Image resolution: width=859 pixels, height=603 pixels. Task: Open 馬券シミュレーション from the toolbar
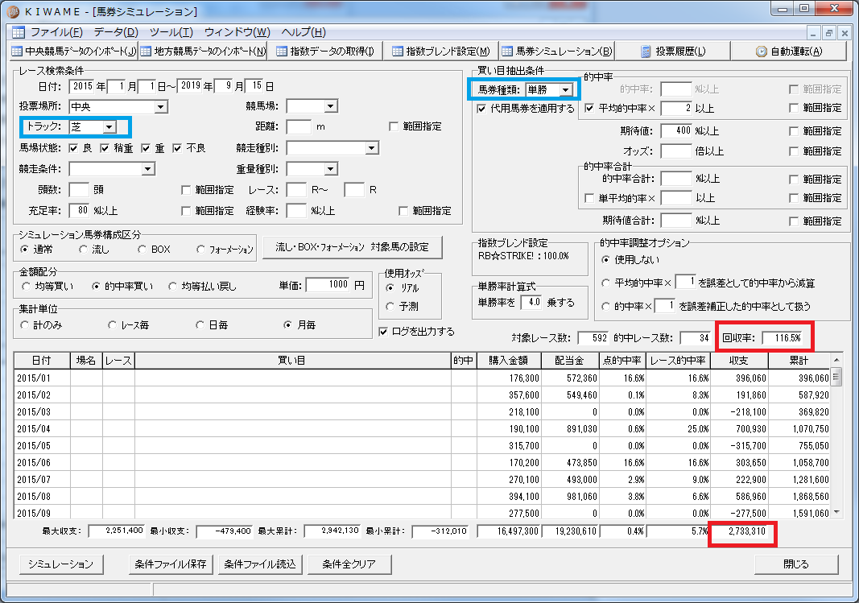coord(557,51)
